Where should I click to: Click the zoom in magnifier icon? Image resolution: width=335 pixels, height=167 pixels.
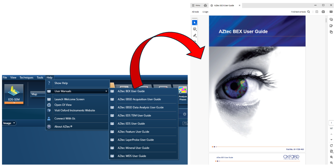[331, 157]
